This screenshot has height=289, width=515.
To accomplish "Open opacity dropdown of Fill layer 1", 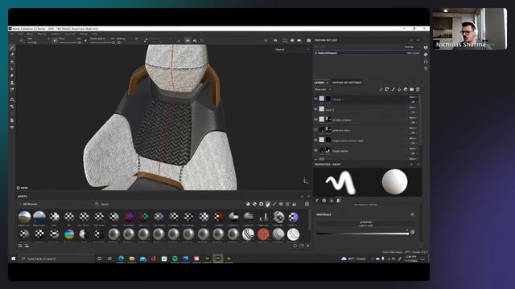I will (413, 101).
